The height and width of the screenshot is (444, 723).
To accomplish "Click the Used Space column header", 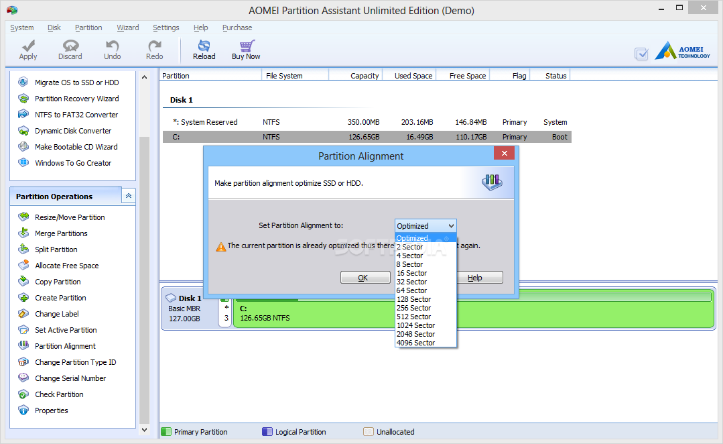I will (x=409, y=76).
